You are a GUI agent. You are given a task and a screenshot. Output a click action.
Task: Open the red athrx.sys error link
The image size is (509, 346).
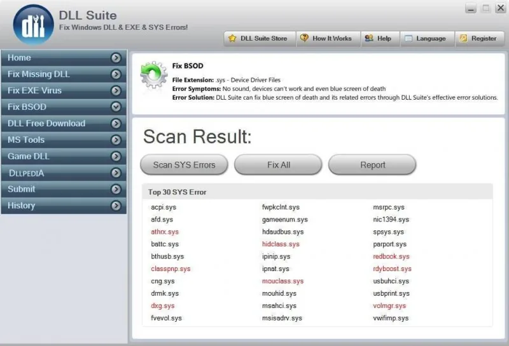tap(165, 232)
